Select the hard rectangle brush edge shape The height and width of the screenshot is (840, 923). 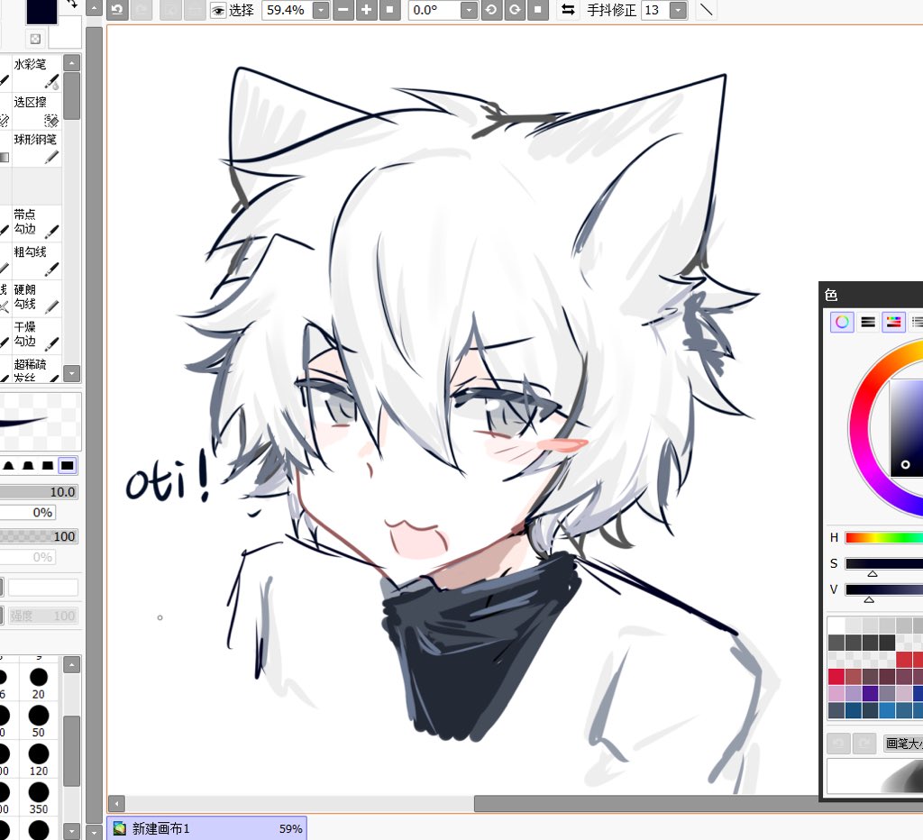[x=68, y=466]
